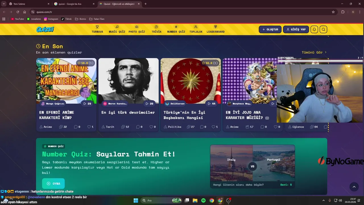Open the Bizinis bookmarks folder
The width and height of the screenshot is (364, 205).
point(80,19)
